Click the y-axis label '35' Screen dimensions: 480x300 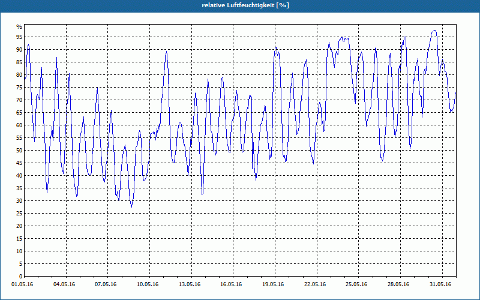(x=19, y=188)
